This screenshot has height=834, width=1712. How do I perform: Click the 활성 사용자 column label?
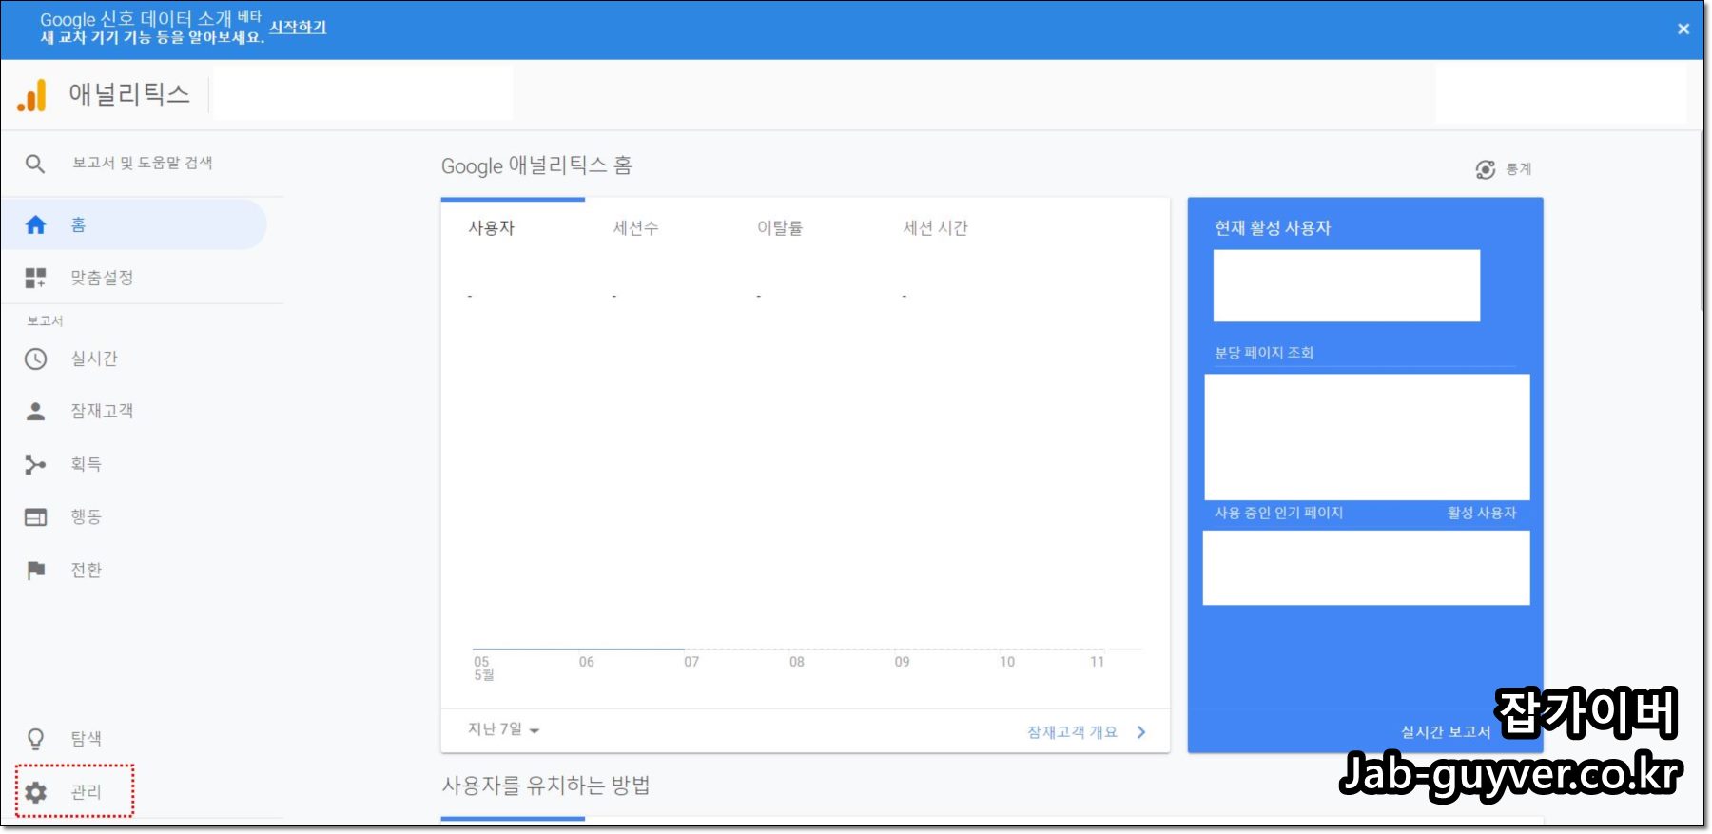click(x=1482, y=514)
